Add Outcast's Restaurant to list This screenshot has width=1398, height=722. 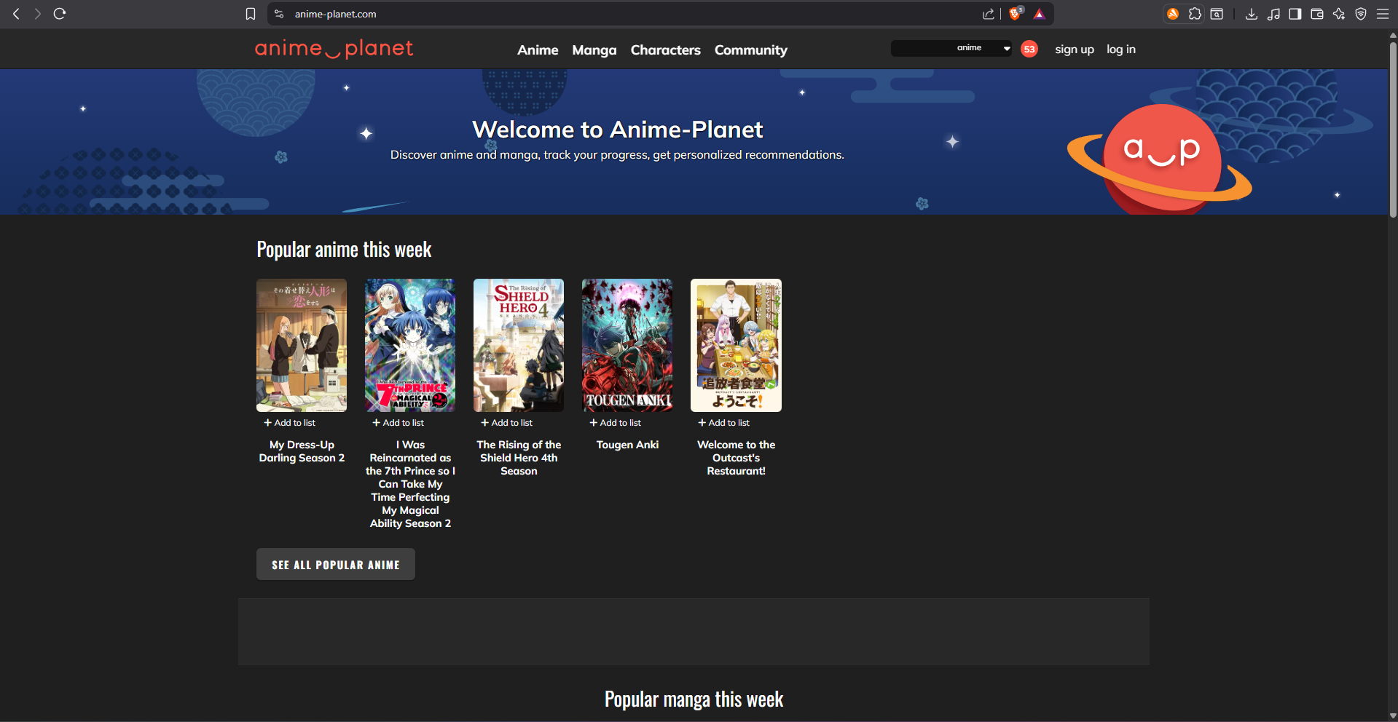tap(724, 423)
